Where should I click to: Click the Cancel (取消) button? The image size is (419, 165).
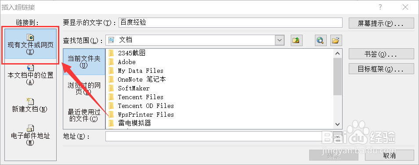pyautogui.click(x=389, y=155)
